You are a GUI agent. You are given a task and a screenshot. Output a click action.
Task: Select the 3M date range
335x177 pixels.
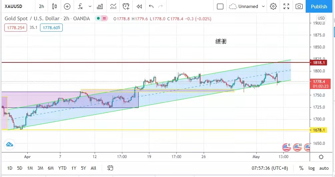[x=40, y=168]
